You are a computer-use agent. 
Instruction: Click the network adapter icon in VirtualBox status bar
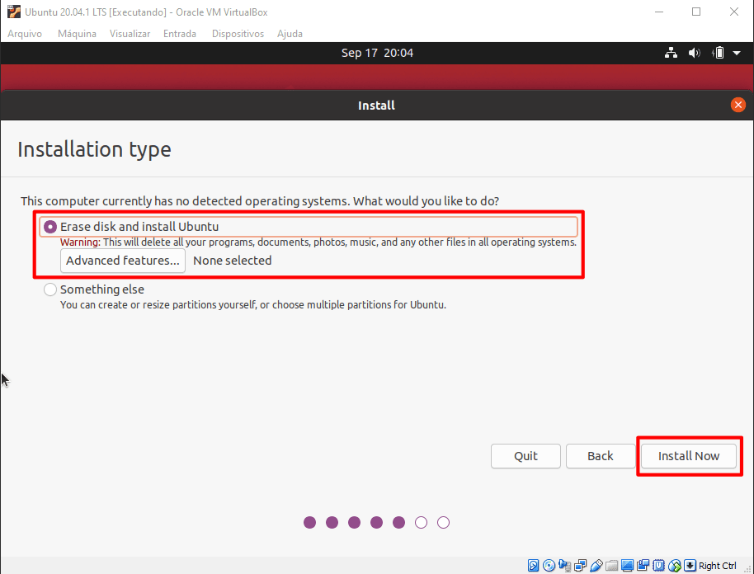point(581,566)
